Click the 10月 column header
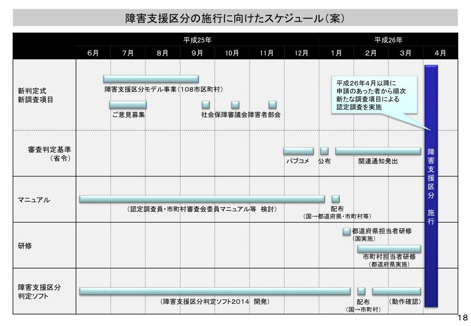 (232, 53)
